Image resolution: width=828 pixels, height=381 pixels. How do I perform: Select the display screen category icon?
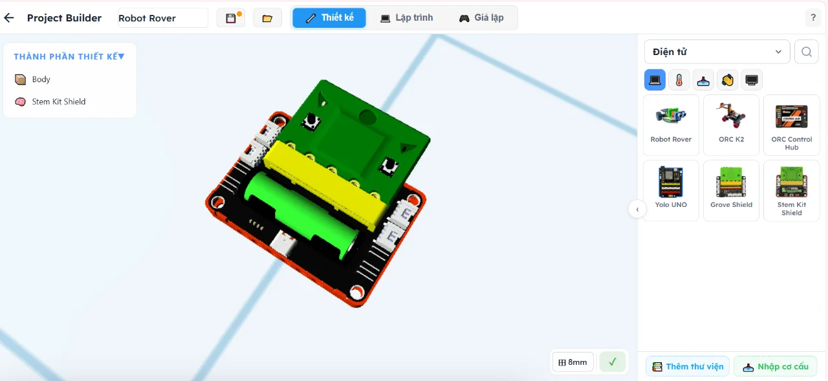pyautogui.click(x=752, y=80)
